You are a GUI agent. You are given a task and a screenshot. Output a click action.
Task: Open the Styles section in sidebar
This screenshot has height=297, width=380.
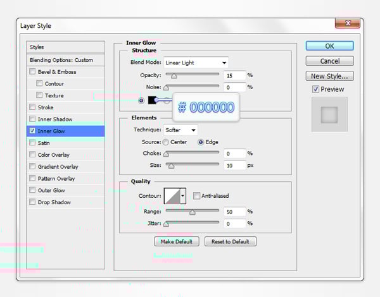point(66,47)
